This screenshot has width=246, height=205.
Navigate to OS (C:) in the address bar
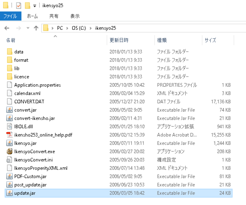coord(79,28)
